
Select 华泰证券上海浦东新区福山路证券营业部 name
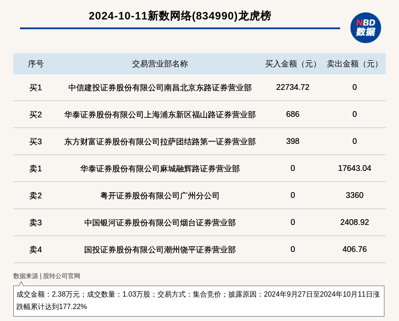pyautogui.click(x=160, y=115)
